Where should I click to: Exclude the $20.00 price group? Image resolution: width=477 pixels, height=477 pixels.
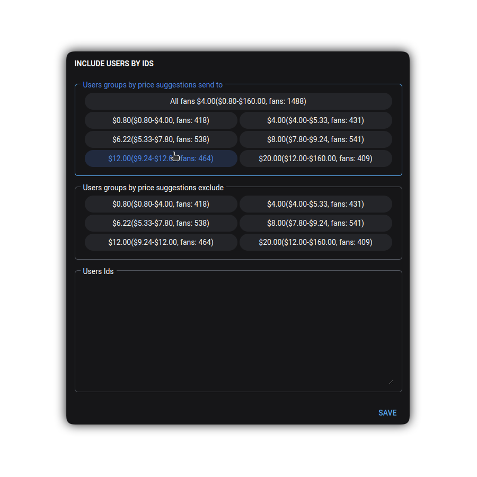[315, 242]
